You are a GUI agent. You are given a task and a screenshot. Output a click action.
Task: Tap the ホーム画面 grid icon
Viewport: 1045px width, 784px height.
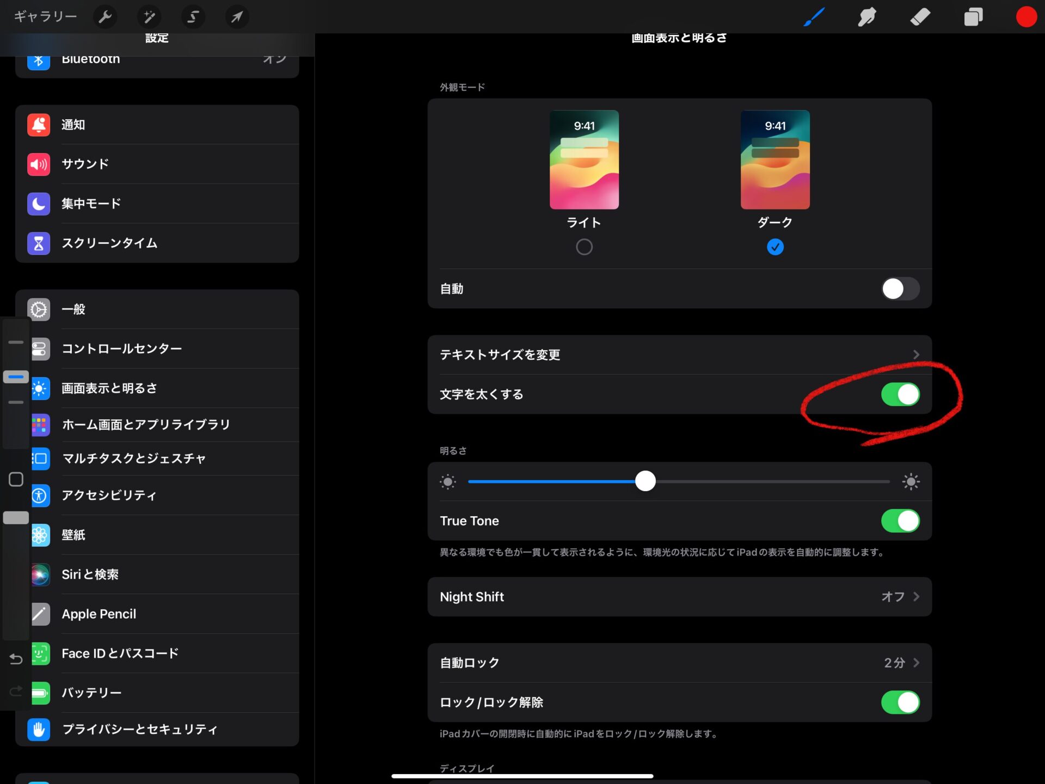coord(40,425)
